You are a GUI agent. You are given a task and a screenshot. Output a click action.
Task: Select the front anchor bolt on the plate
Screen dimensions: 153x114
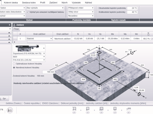point(99,80)
